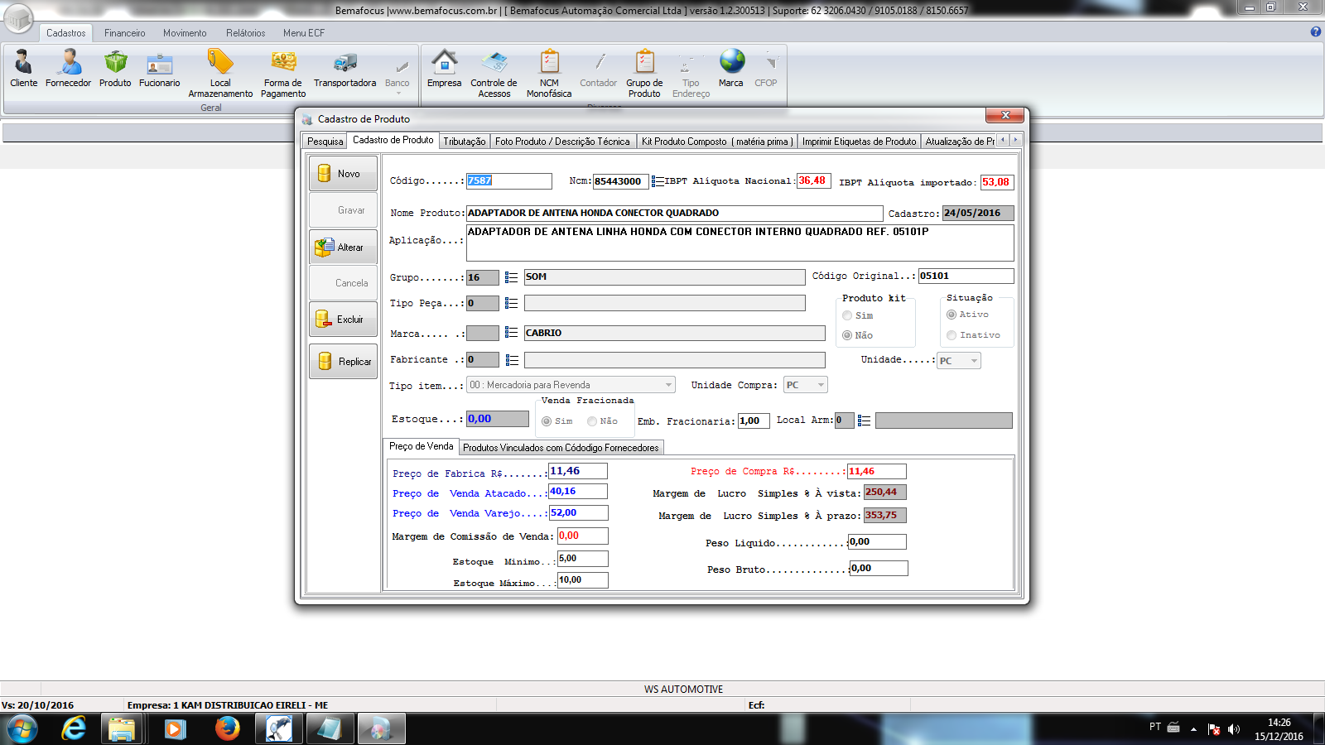Open the Banco ribbon icon
1325x745 pixels.
coord(397,73)
